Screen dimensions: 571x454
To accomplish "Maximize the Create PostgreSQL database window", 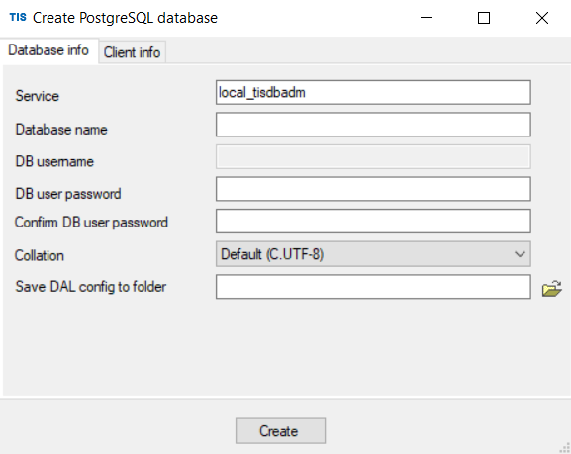I will [x=484, y=18].
